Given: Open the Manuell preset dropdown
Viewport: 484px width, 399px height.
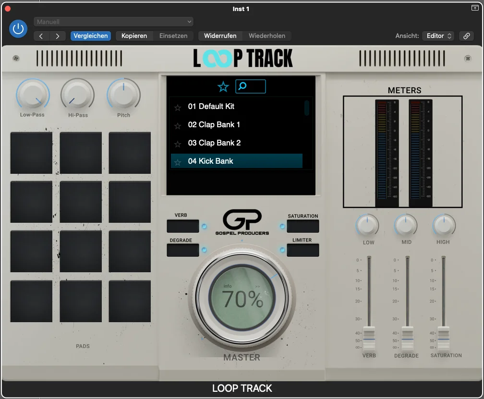Looking at the screenshot, I should [x=114, y=22].
